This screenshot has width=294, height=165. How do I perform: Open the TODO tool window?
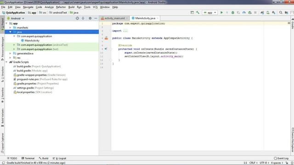point(12,158)
